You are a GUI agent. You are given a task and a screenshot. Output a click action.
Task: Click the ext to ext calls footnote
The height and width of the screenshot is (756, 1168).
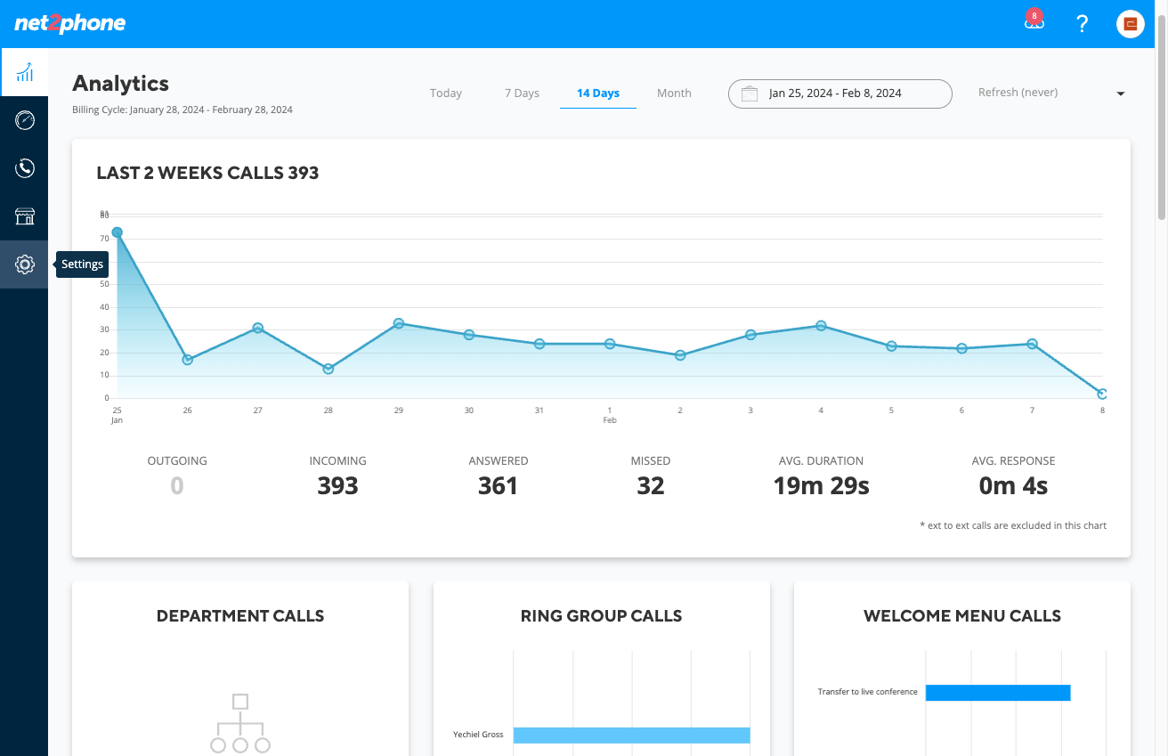(1013, 525)
